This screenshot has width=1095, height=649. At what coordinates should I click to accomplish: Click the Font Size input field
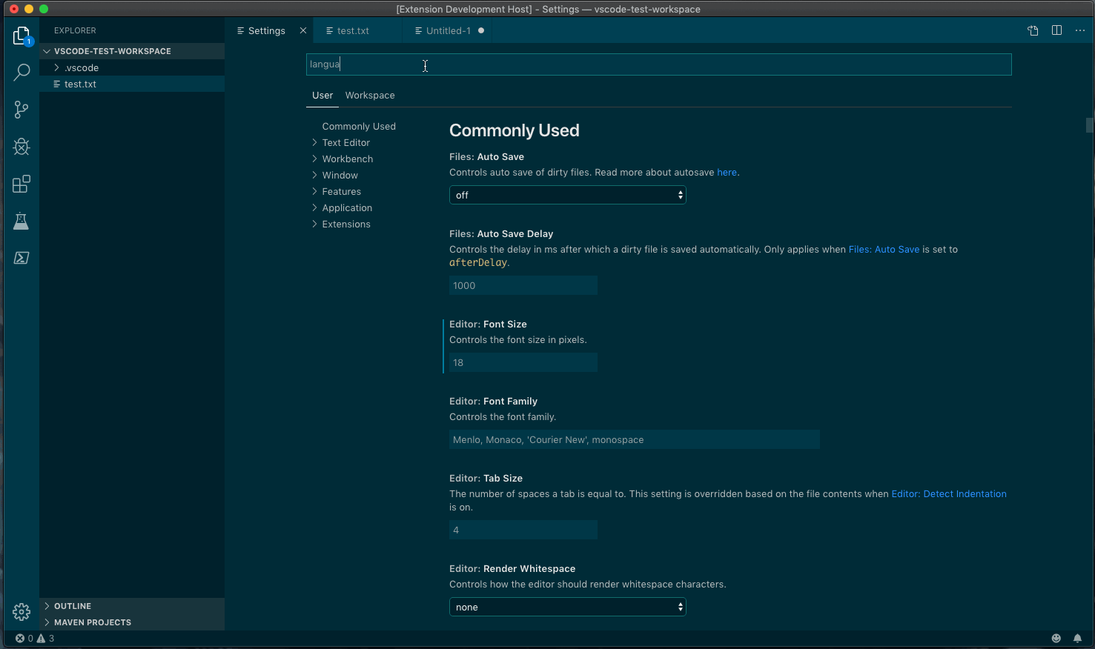(523, 362)
